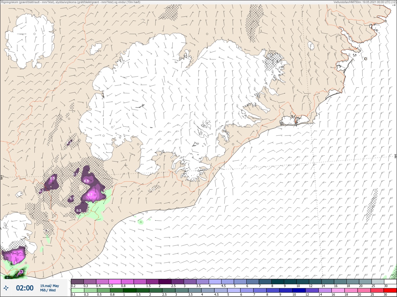Click the 'Mið./ Wed' weekday label
Viewport: 397px width, 297px height.
(x=48, y=290)
